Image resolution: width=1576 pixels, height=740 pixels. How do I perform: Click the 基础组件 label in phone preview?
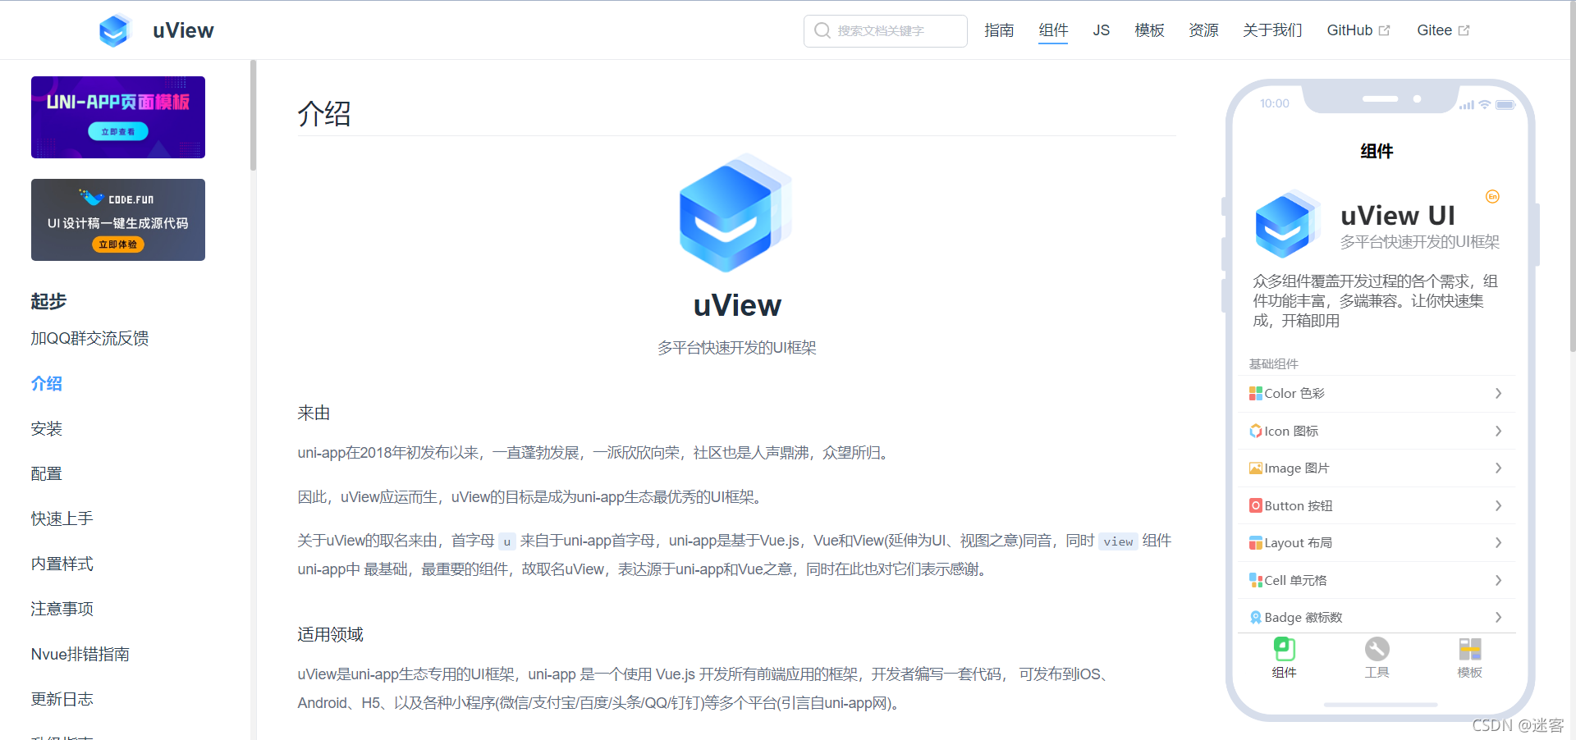1274,363
